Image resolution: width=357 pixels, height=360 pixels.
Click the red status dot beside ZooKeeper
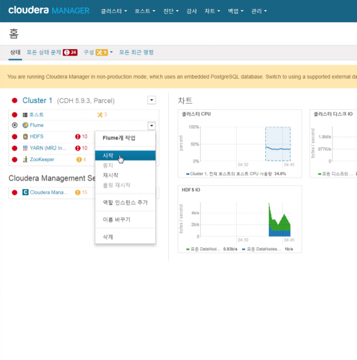15,159
